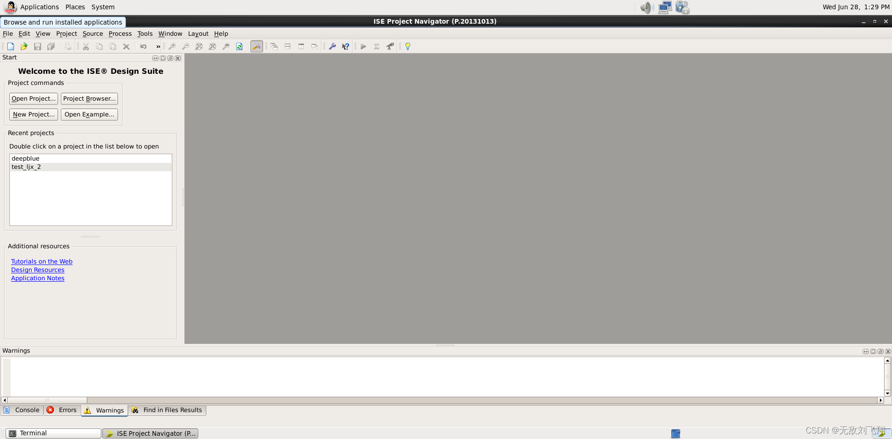Click the Cascade windows icon

(x=274, y=46)
